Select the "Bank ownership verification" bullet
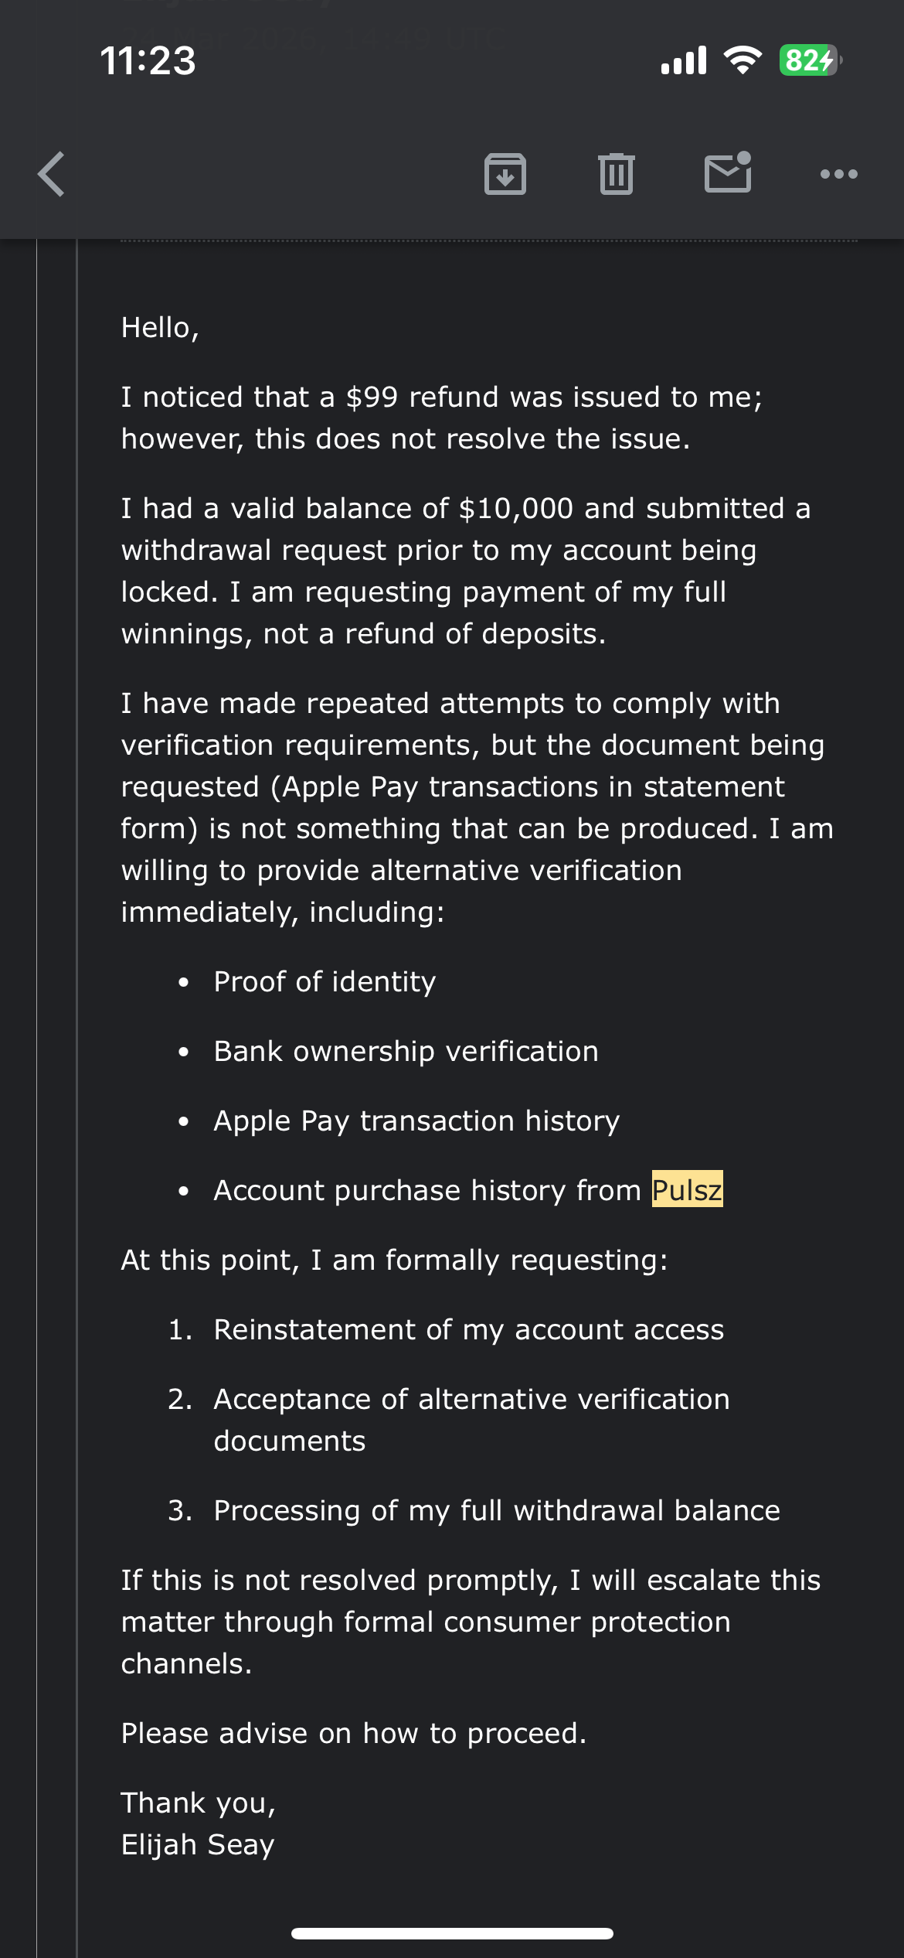Screen dimensions: 904x1958 pyautogui.click(x=406, y=1051)
